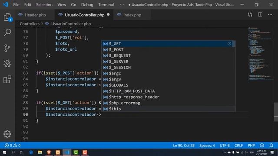
Task: Open the File menu
Action: (16, 5)
